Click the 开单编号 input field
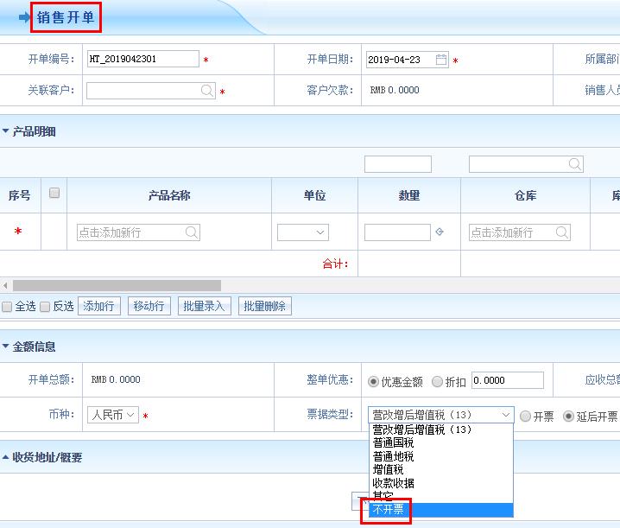The height and width of the screenshot is (528, 620). (x=143, y=59)
